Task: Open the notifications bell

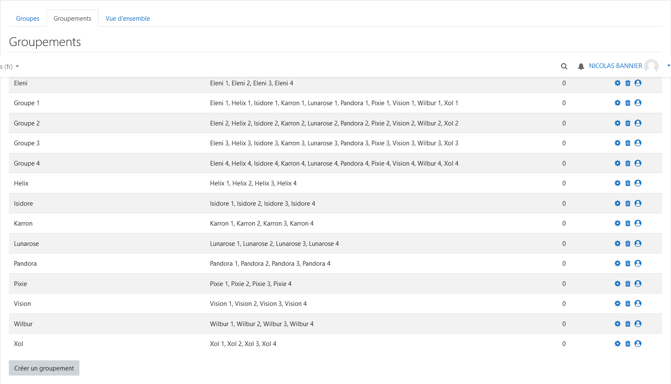Action: pyautogui.click(x=581, y=66)
